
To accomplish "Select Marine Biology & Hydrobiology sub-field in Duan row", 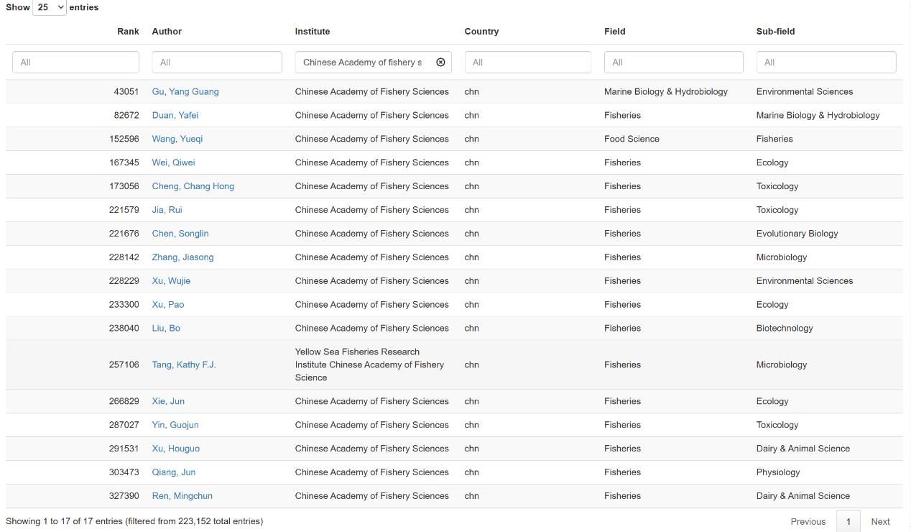I will click(x=818, y=115).
